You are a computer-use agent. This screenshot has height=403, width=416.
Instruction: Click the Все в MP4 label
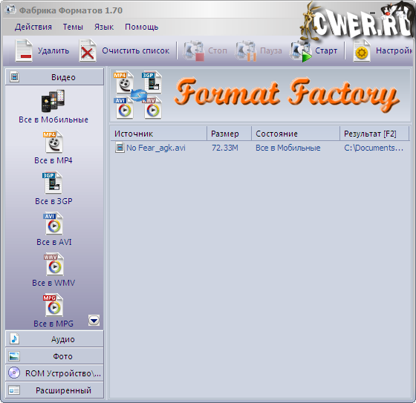[53, 160]
